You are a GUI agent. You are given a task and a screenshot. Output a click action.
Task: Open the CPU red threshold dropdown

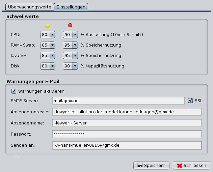point(71,34)
